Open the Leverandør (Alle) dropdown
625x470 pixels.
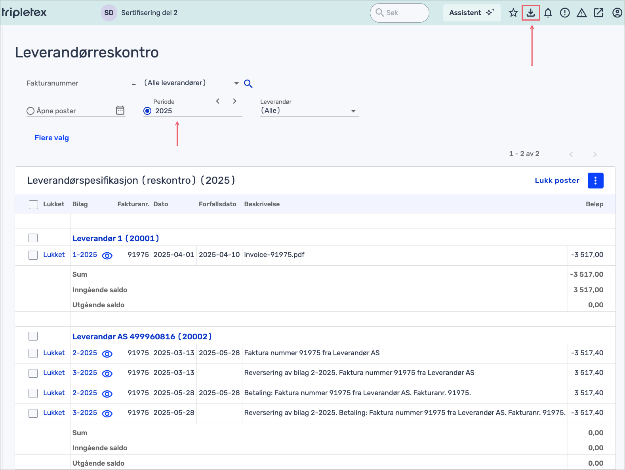(309, 111)
